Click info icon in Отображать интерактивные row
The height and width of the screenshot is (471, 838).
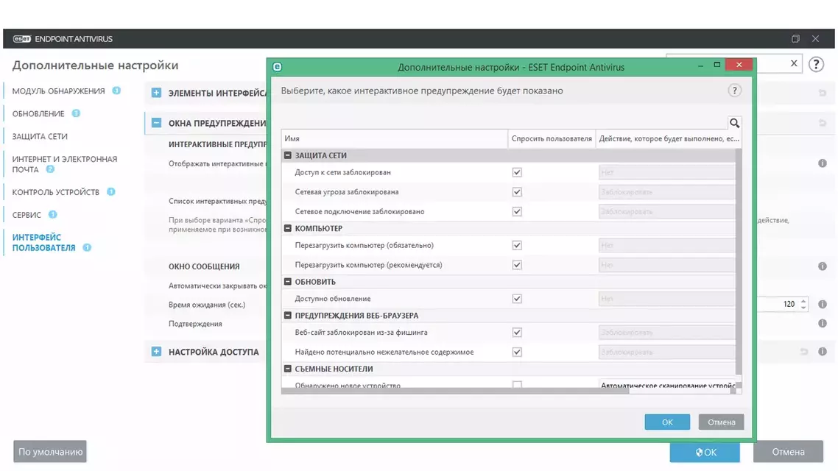point(823,163)
